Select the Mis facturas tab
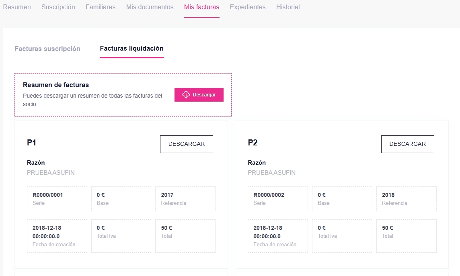 tap(201, 7)
